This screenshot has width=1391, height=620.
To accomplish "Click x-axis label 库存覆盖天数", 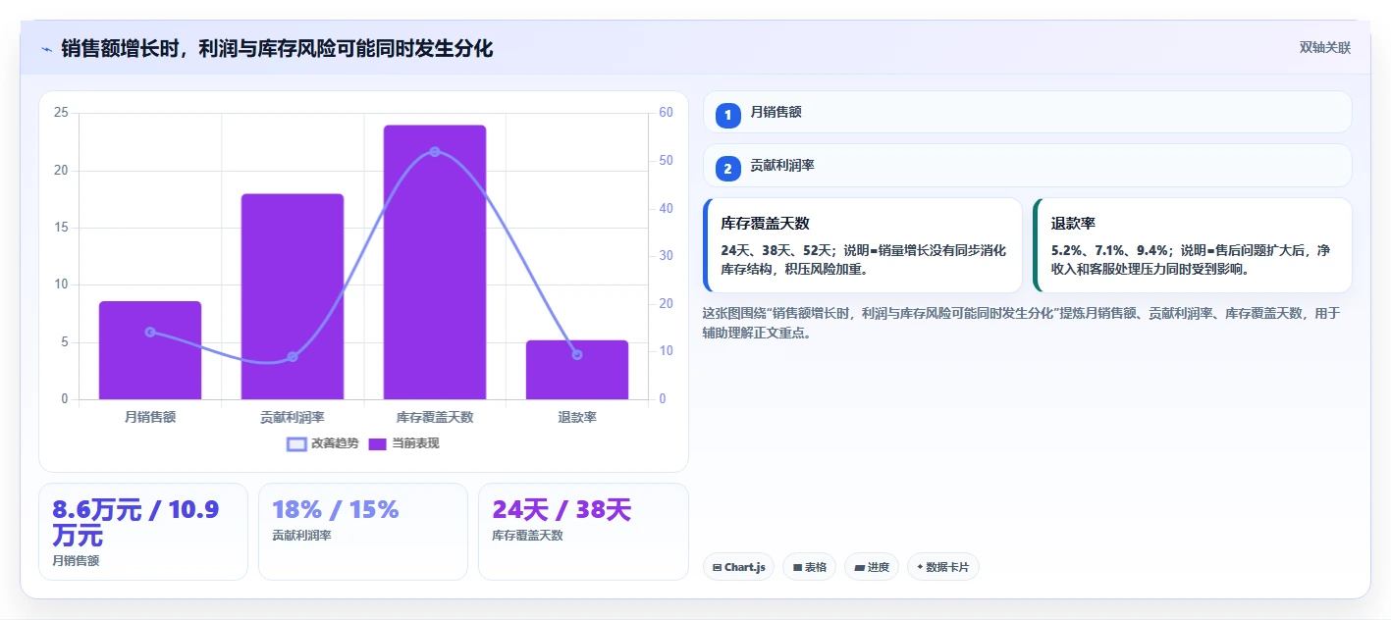I will [435, 417].
